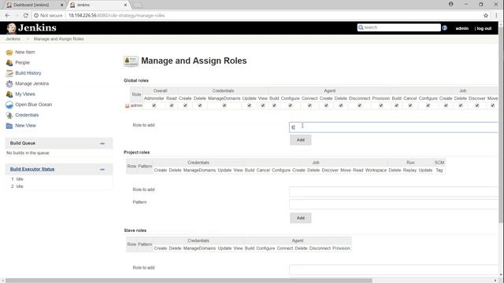Open New Item from sidebar
Screen dimensions: 504x283
(25, 53)
